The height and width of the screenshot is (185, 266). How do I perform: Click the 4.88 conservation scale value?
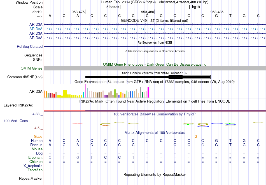tap(36, 114)
